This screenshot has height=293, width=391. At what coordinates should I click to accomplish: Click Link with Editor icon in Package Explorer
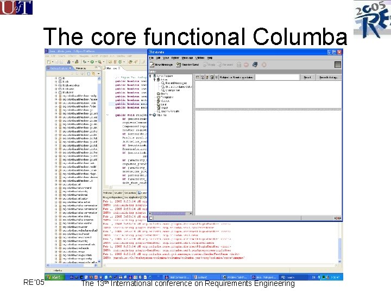93,74
